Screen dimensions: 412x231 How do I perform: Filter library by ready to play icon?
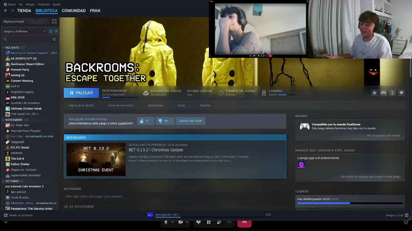click(x=56, y=31)
